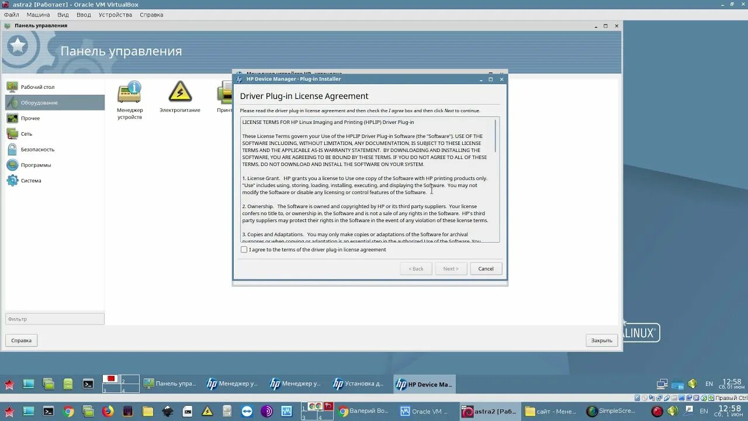Open VirtualBox Ввод menu
Screen dimensions: 748x421
coord(84,15)
